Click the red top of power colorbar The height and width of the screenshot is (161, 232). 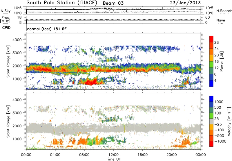click(211, 39)
